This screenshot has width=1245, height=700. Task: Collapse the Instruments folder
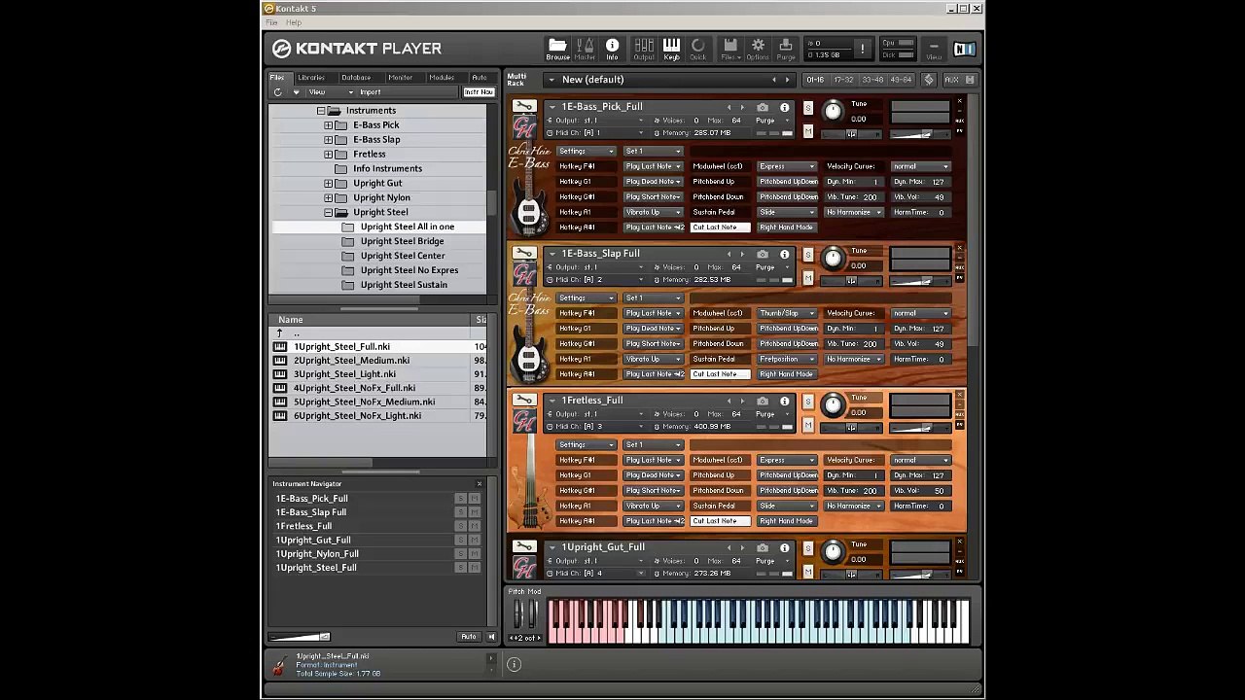point(321,111)
